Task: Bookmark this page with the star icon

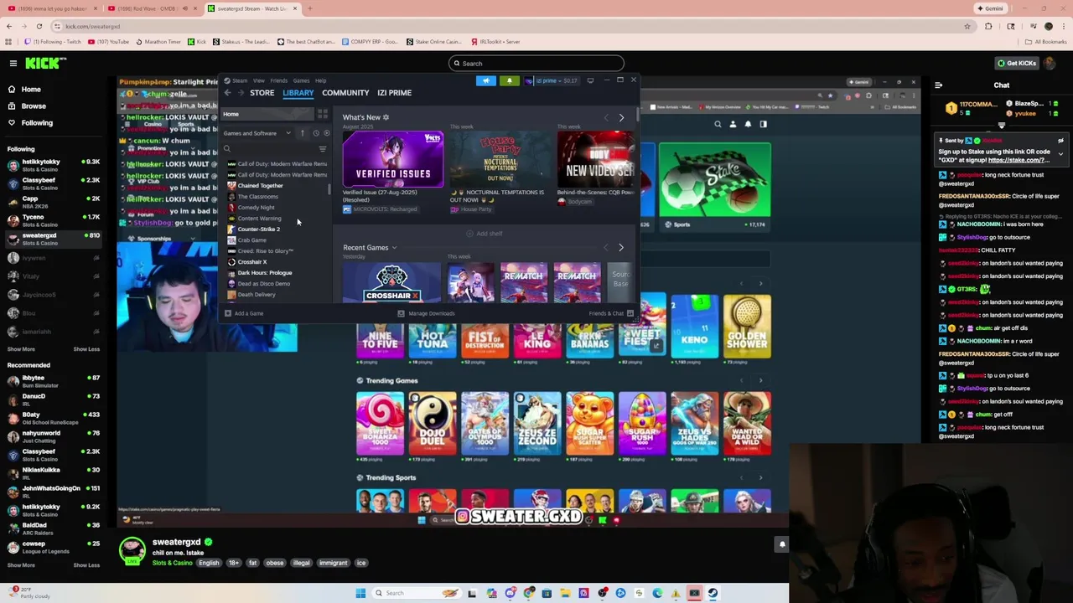Action: pos(967,26)
